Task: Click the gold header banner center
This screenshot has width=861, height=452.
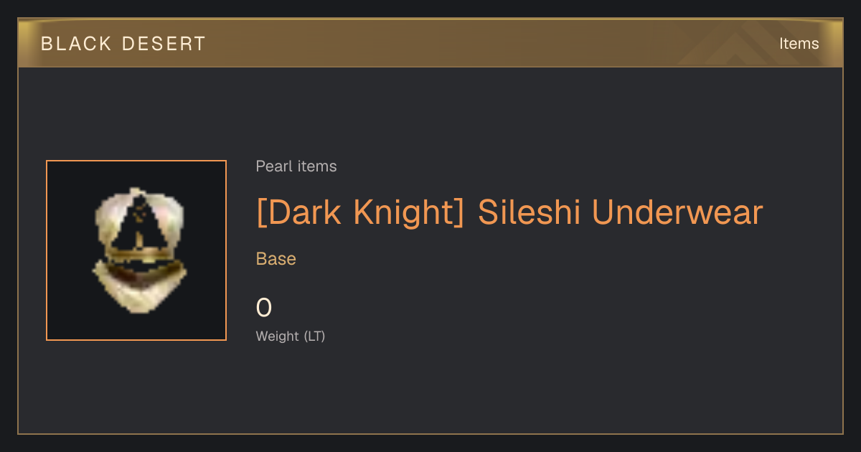Action: pyautogui.click(x=430, y=43)
